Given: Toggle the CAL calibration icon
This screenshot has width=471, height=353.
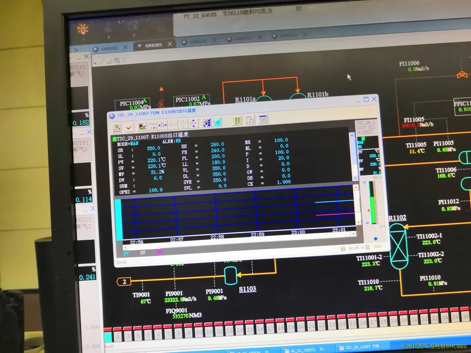Looking at the screenshot, I should tap(217, 122).
